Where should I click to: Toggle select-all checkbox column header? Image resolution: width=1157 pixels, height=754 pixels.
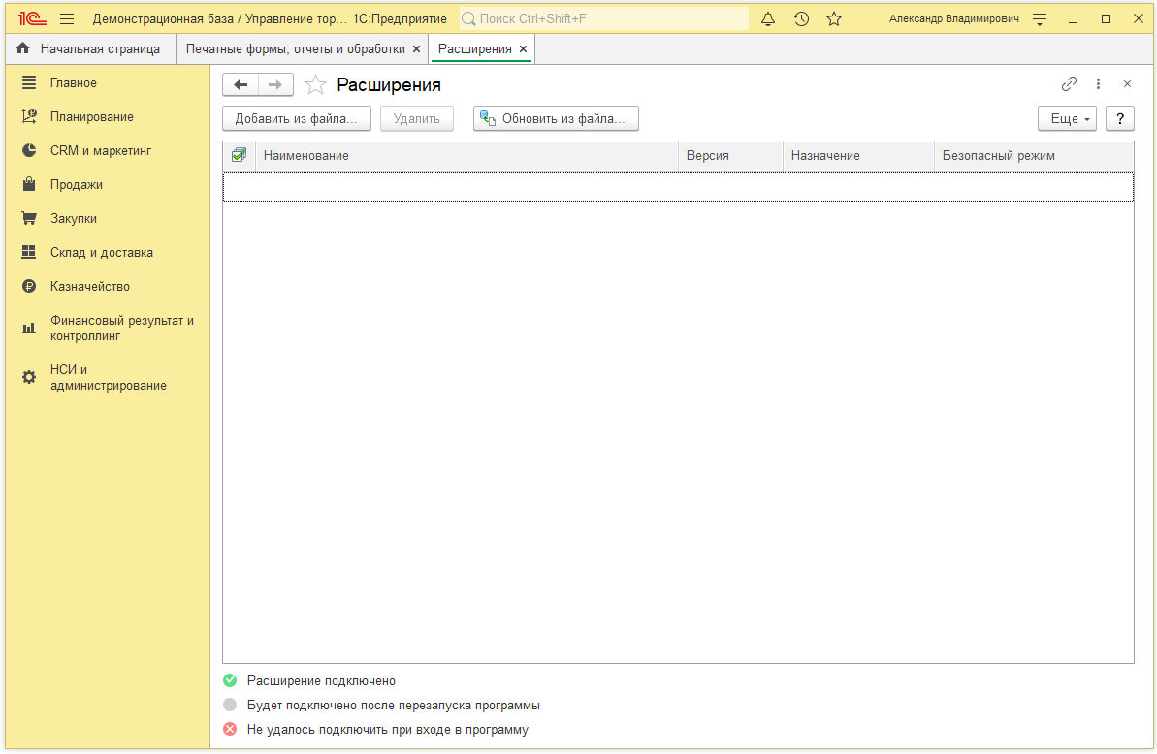click(x=239, y=155)
